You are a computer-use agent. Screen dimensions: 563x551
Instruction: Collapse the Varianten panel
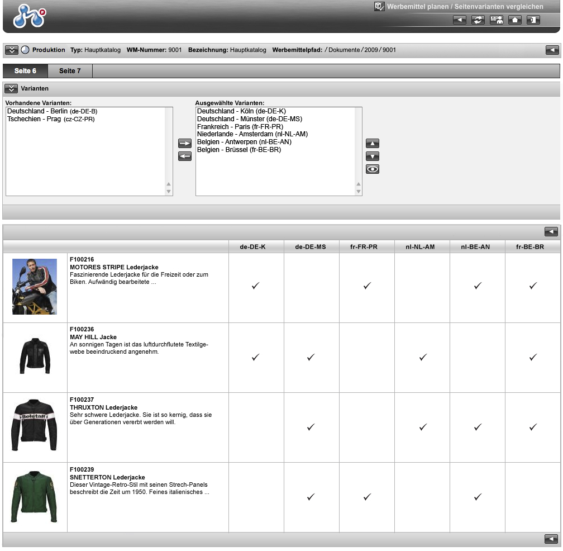(x=11, y=88)
